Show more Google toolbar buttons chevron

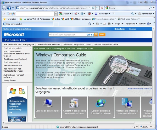[x=114, y=13]
